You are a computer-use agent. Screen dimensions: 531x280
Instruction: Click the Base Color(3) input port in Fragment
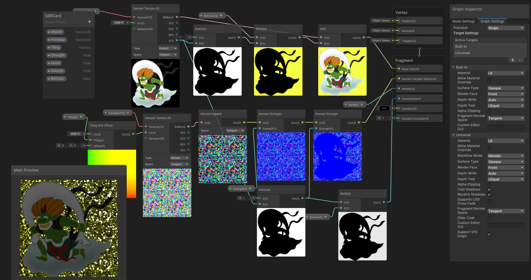click(399, 69)
